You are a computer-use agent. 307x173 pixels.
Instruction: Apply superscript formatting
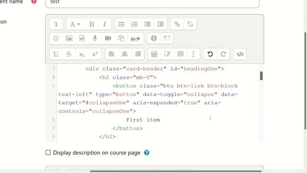pos(95,54)
